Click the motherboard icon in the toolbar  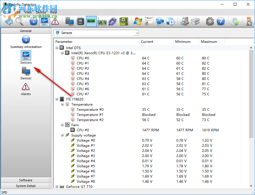tap(123, 22)
